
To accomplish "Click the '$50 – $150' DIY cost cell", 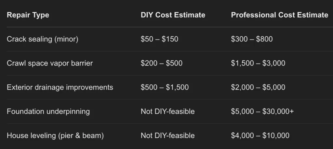I will click(160, 39).
